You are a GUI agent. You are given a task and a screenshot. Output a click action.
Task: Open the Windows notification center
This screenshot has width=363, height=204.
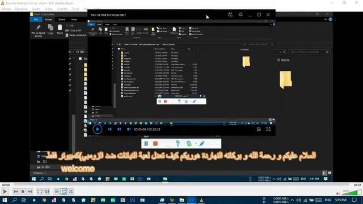tap(354, 200)
